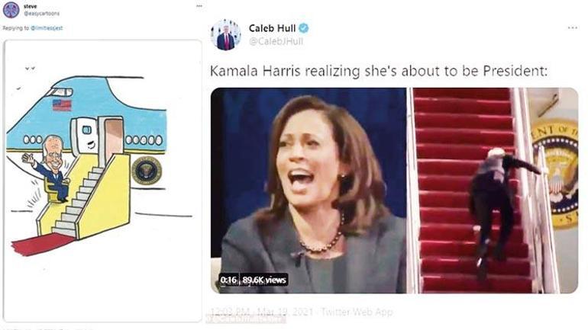Click the 0:16 video duration label
The height and width of the screenshot is (330, 588).
pyautogui.click(x=229, y=280)
